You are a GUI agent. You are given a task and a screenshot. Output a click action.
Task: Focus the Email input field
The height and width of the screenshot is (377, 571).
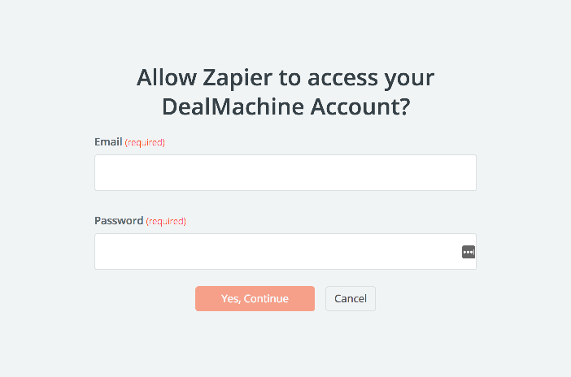click(285, 172)
